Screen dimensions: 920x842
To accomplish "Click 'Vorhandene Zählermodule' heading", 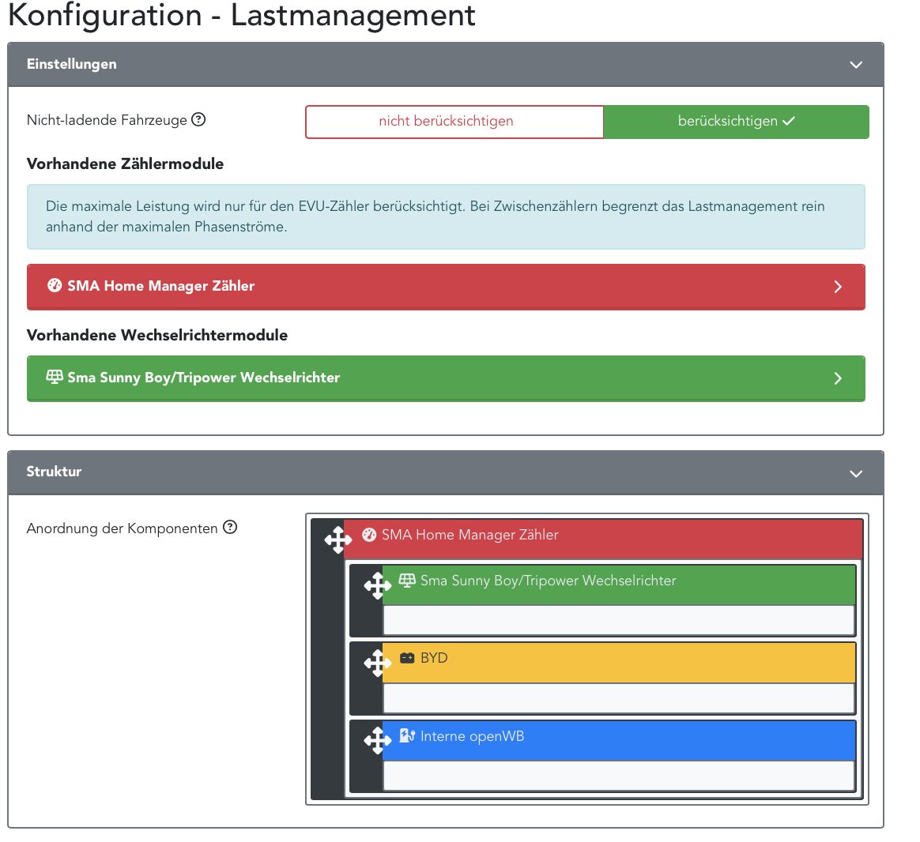I will pyautogui.click(x=125, y=164).
